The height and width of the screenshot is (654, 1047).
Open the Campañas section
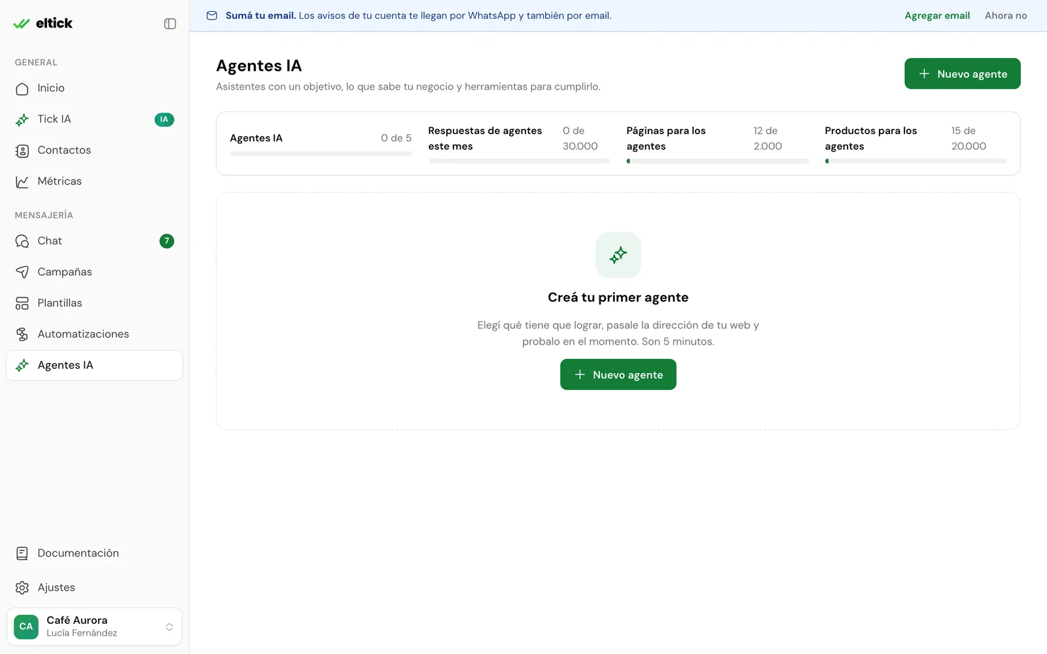coord(94,272)
